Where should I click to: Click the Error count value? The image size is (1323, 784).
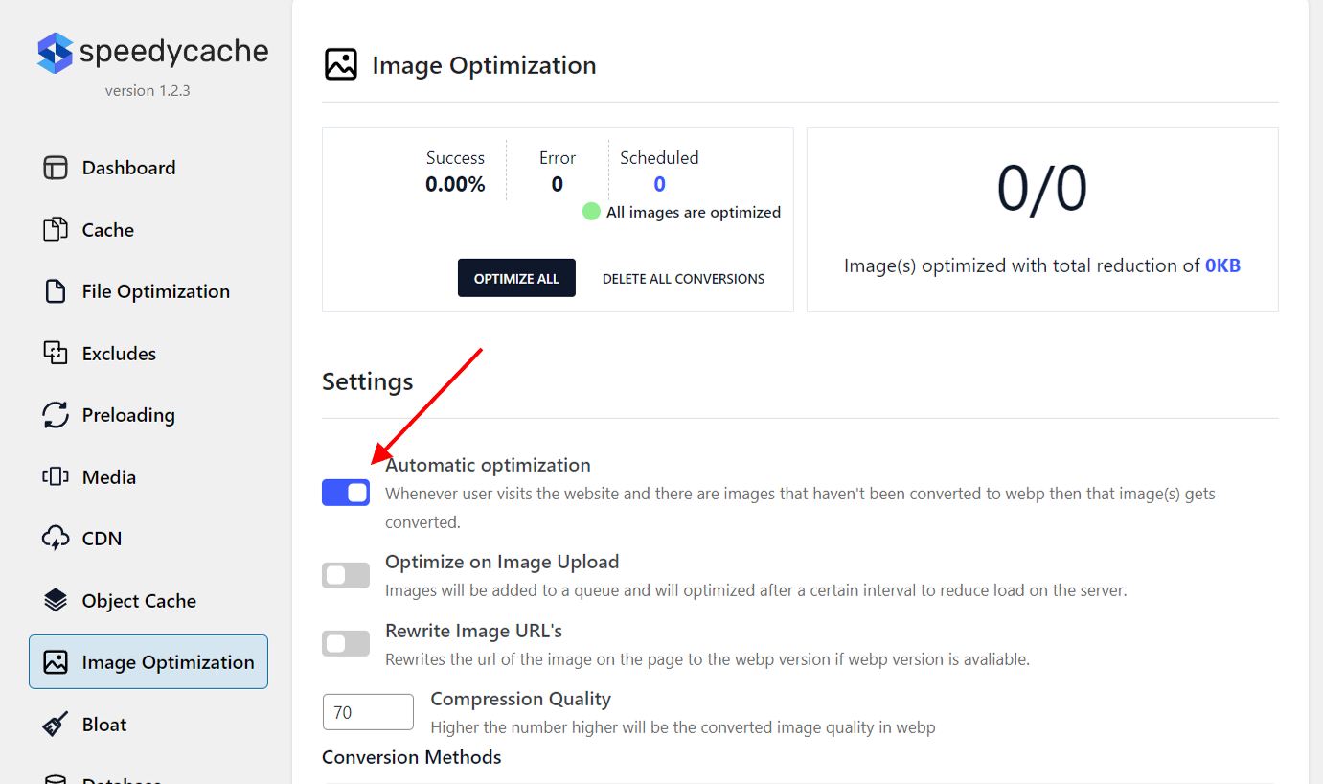(x=557, y=184)
